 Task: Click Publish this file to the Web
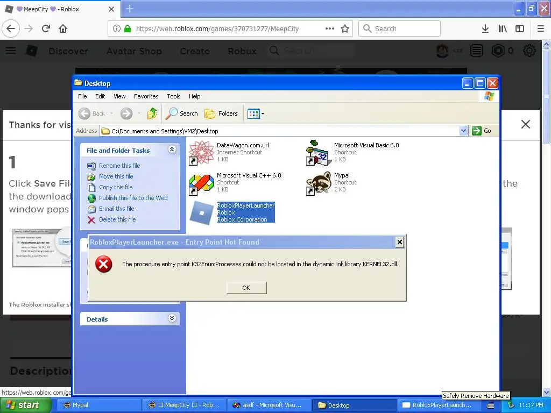click(x=133, y=198)
